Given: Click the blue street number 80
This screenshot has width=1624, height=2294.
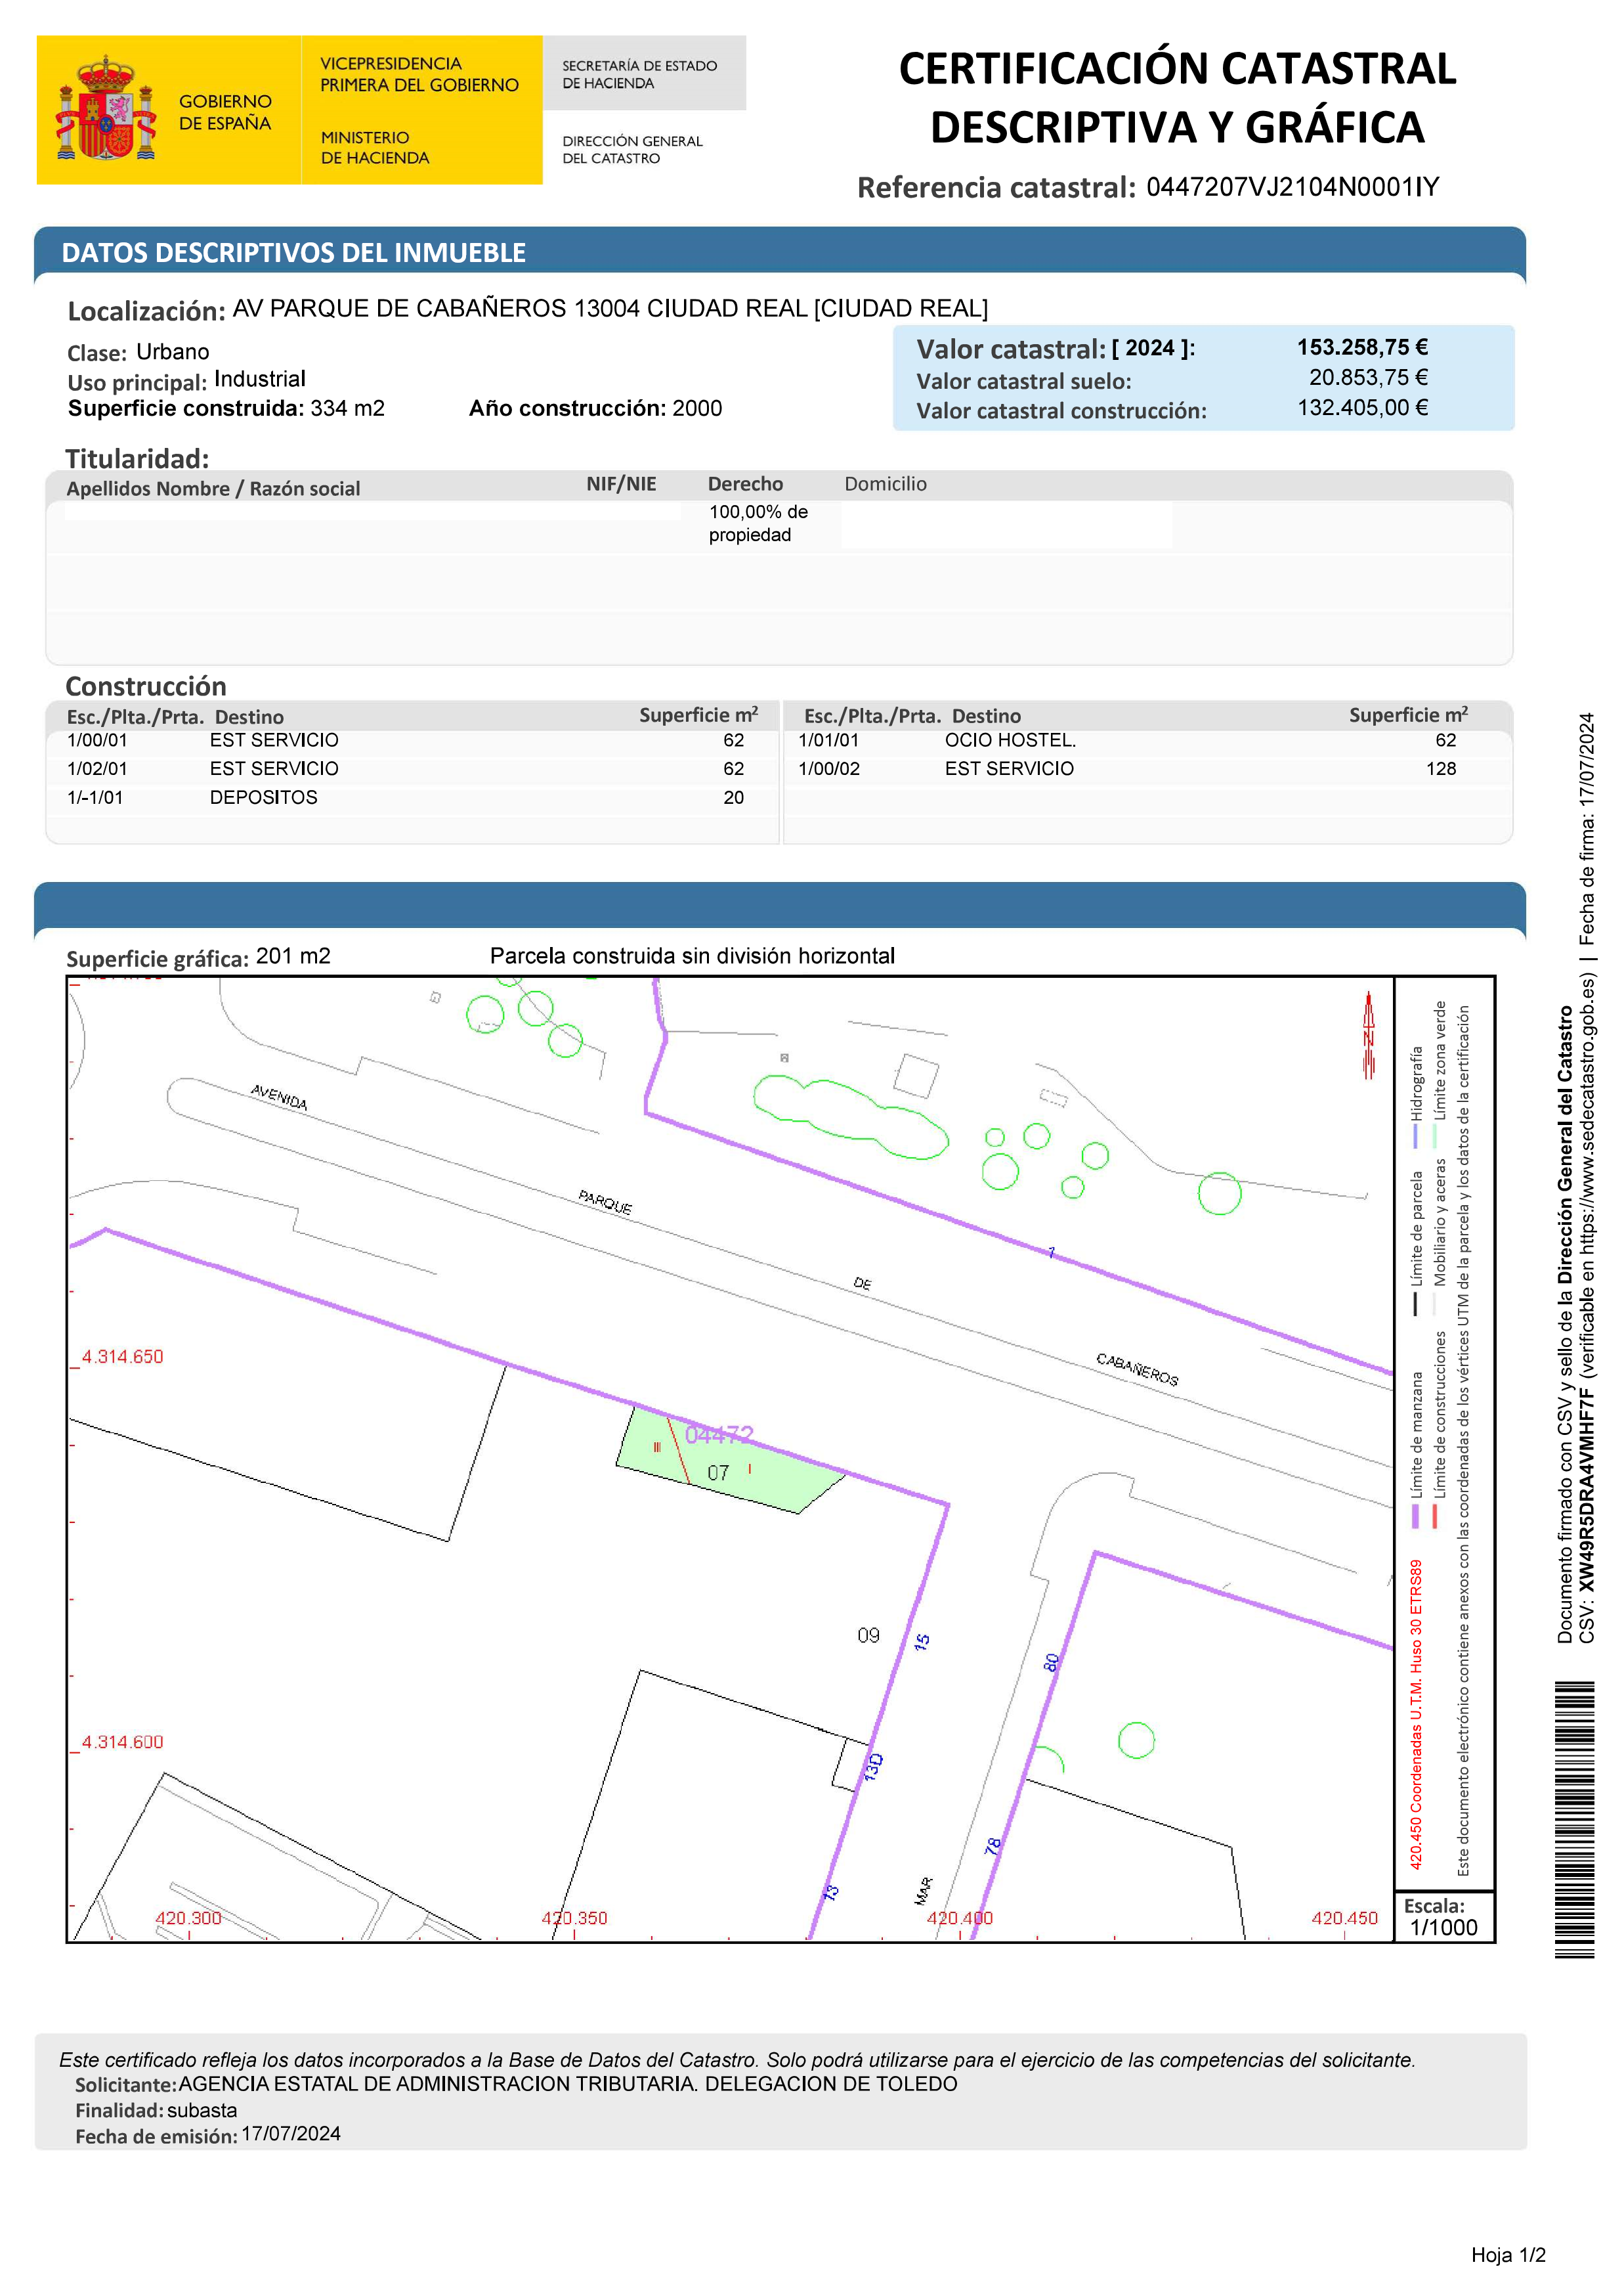Looking at the screenshot, I should [1051, 1662].
